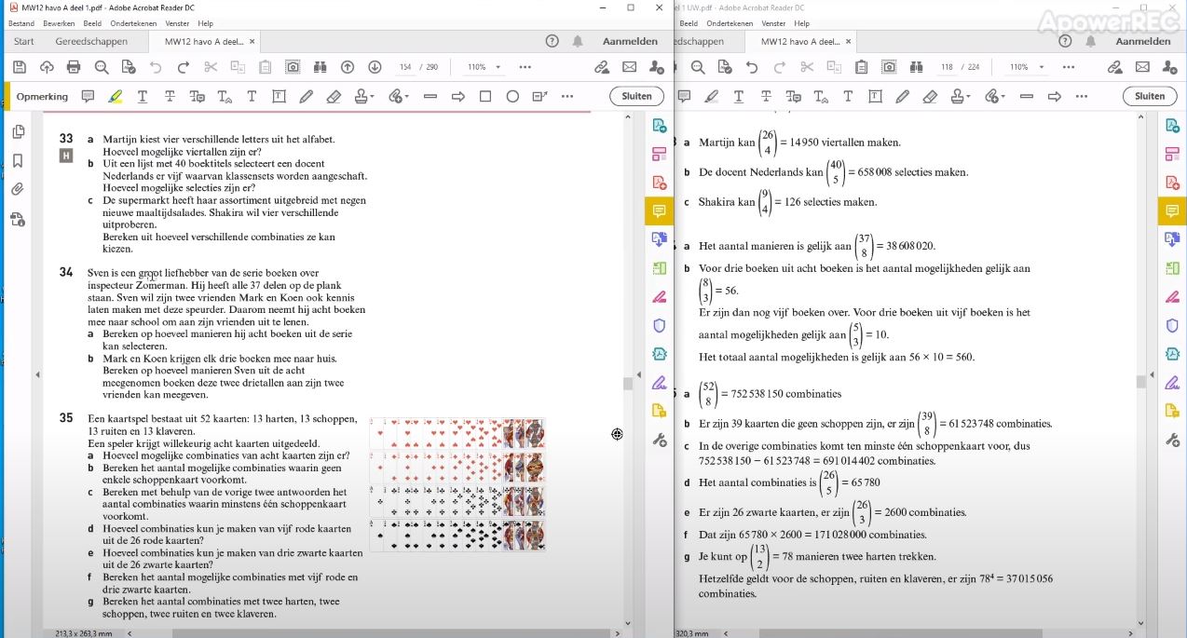This screenshot has height=638, width=1187.
Task: Open page thumbnails panel in left window
Action: point(18,131)
